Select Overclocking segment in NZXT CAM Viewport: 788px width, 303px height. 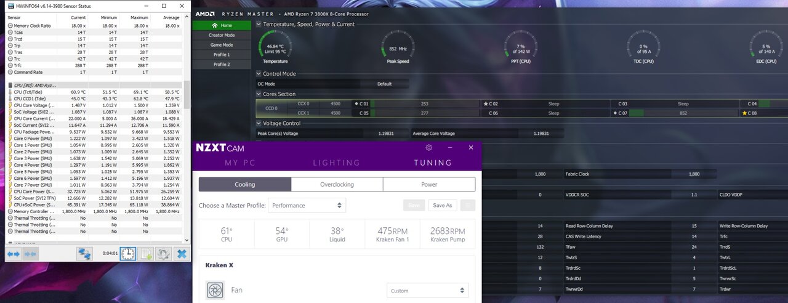(337, 184)
